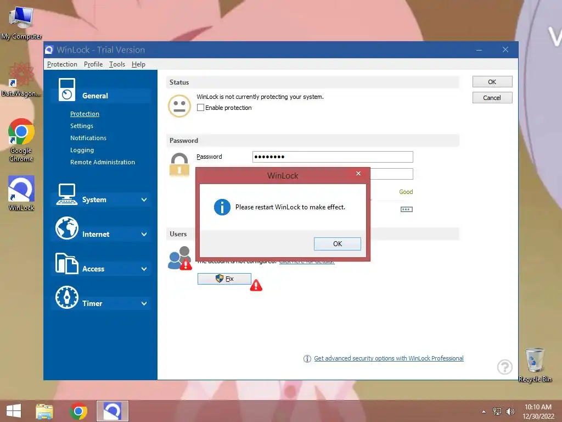Screen dimensions: 562x422
Task: Click the network tray icon
Action: click(497, 412)
